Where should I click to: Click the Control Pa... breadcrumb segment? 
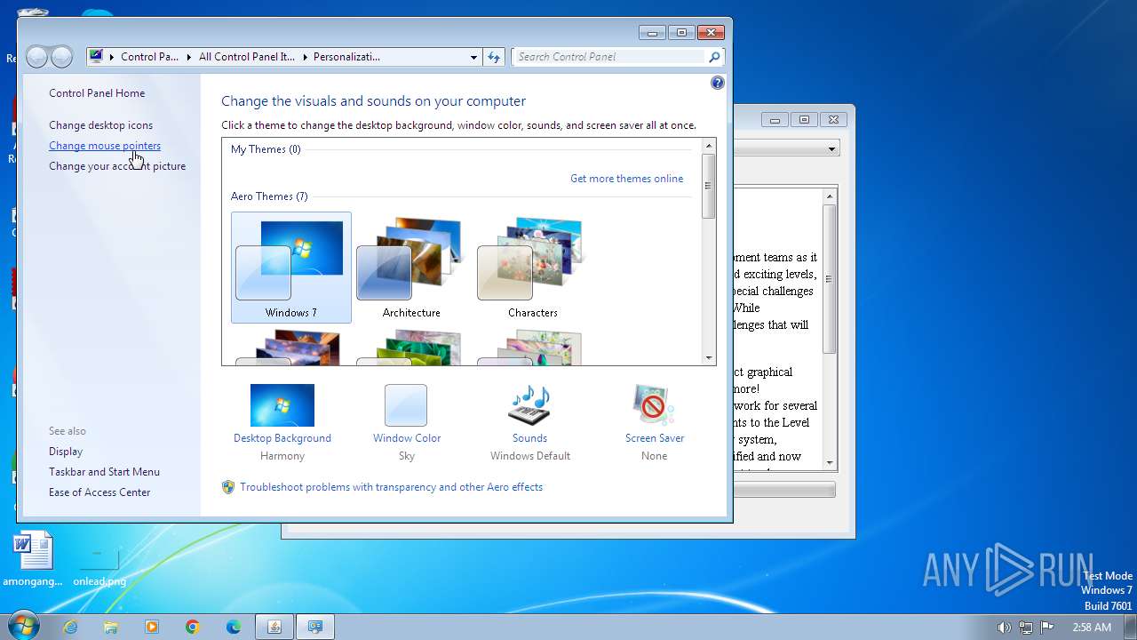click(149, 57)
